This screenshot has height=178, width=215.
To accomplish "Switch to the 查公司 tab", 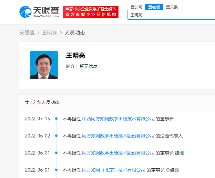I will pyautogui.click(x=136, y=7).
